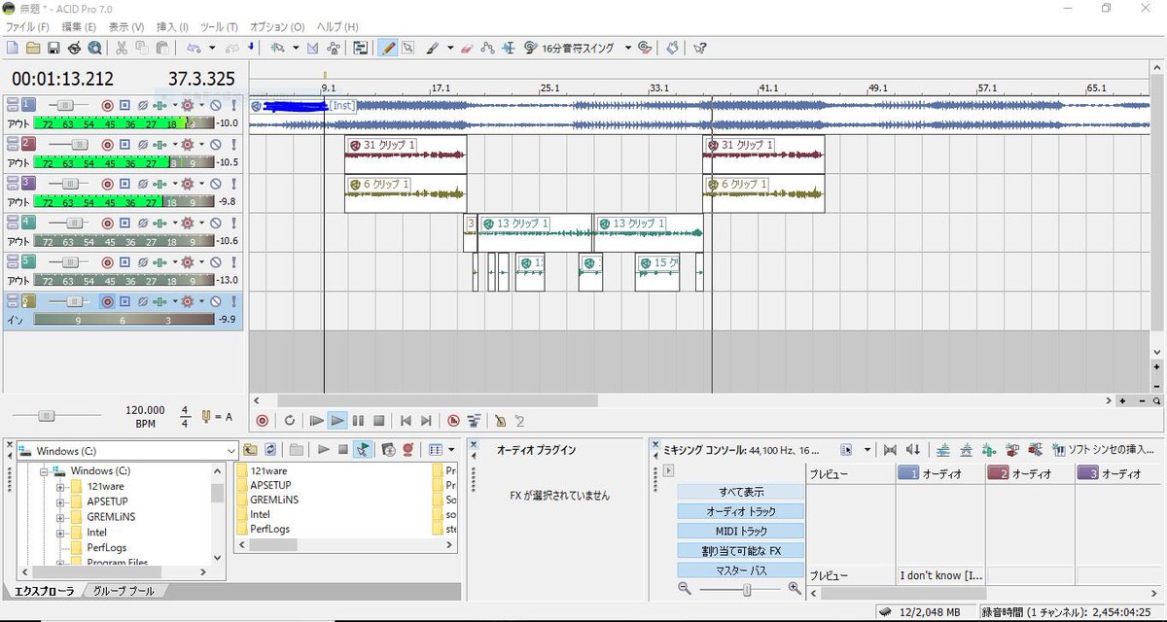Open the undo history dropdown arrow
Screen dimensions: 1167x622
212,48
